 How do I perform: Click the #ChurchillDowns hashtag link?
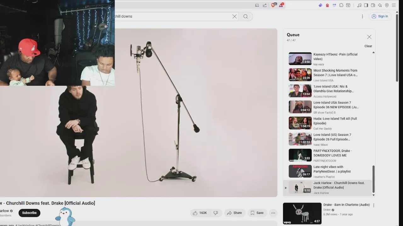click(x=48, y=225)
